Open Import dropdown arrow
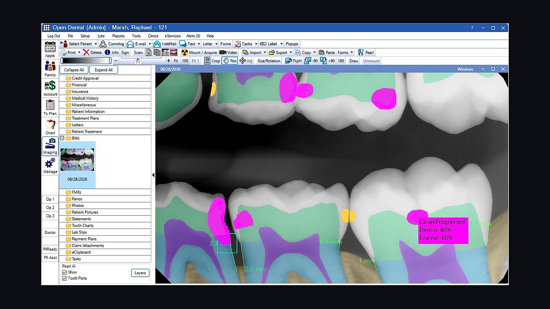Image resolution: width=550 pixels, height=309 pixels. pyautogui.click(x=265, y=53)
